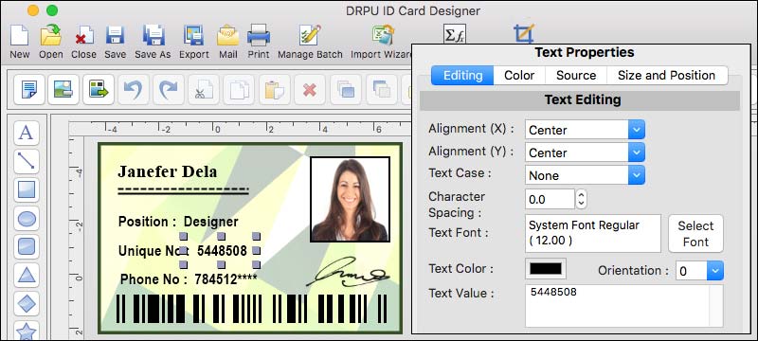Click the green macOS maximize button
This screenshot has width=758, height=341.
(52, 10)
